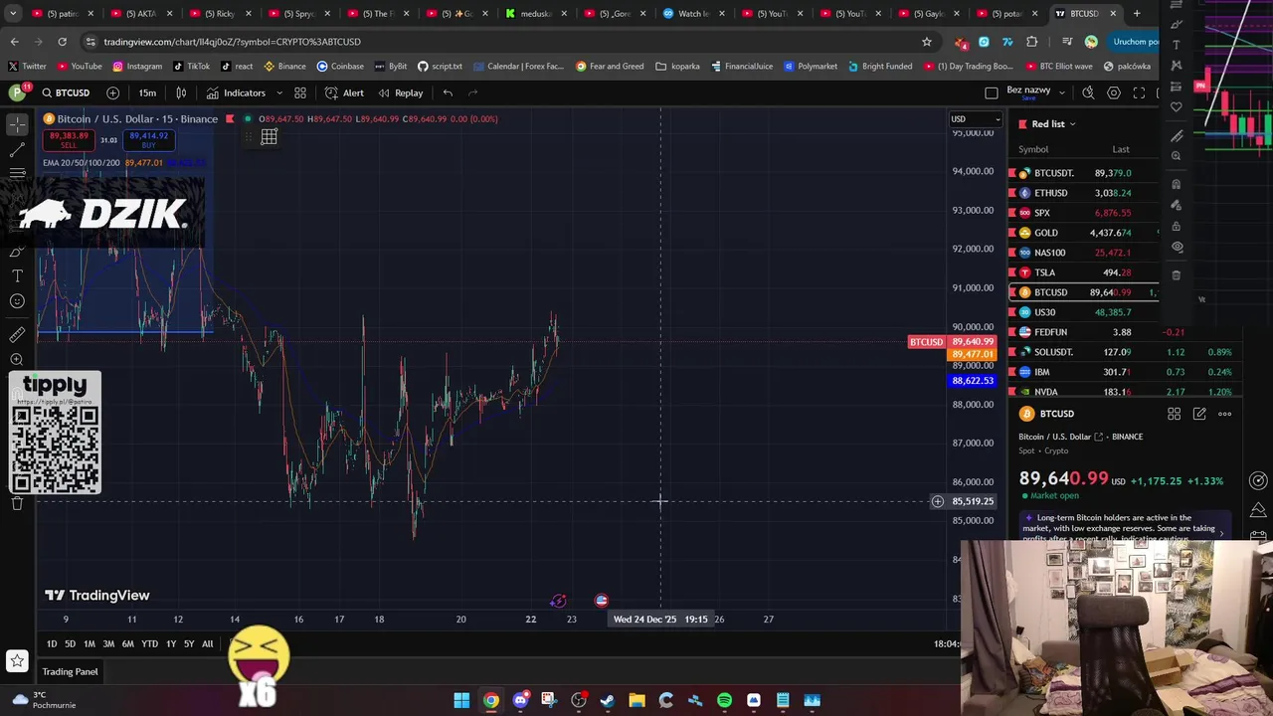Set range to All
Image resolution: width=1273 pixels, height=716 pixels.
pyautogui.click(x=207, y=644)
